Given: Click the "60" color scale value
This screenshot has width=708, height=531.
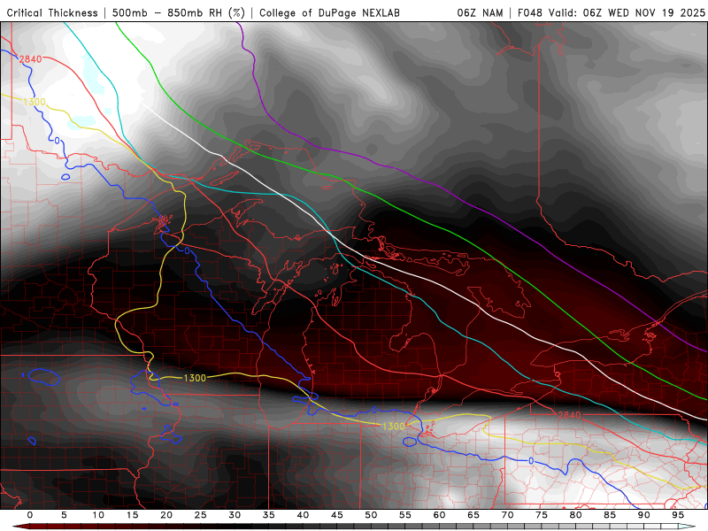Looking at the screenshot, I should click(x=439, y=515).
